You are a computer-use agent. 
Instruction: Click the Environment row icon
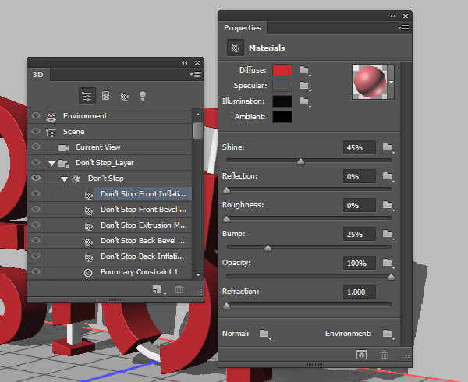51,116
